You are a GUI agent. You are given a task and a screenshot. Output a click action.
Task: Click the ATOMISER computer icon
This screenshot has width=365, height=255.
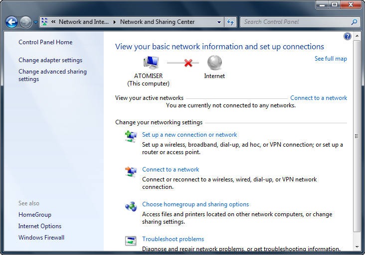(151, 63)
